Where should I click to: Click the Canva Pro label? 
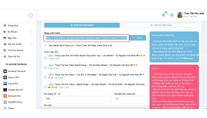(13, 83)
